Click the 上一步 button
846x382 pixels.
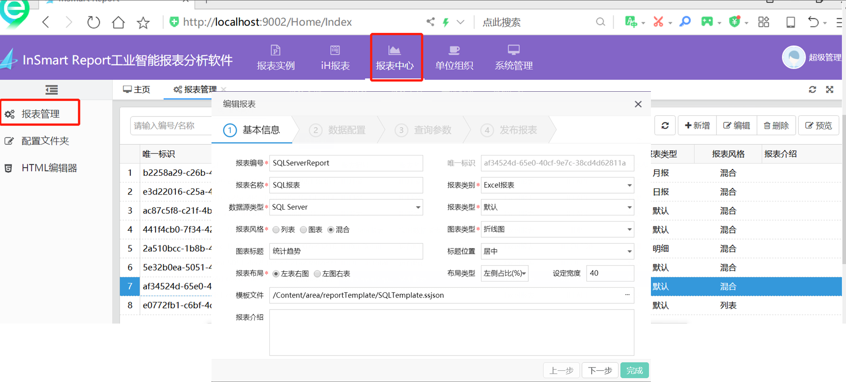[561, 370]
